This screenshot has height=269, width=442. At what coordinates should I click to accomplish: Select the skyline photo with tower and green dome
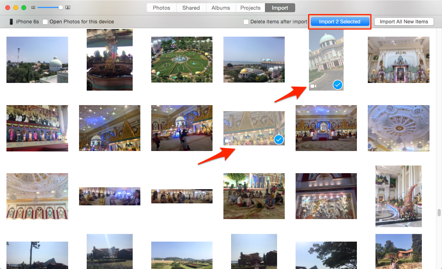coord(37,60)
